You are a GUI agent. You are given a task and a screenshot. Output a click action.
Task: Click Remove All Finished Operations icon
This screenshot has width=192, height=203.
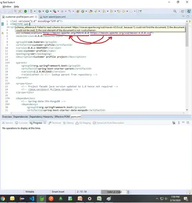coord(174,123)
